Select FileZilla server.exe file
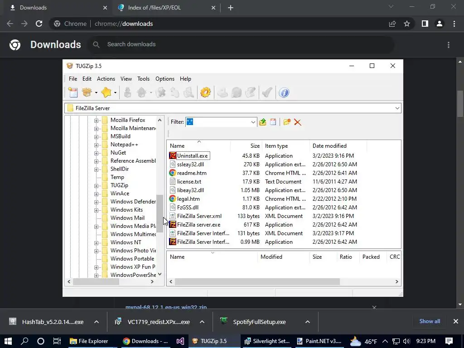This screenshot has width=464, height=348. click(198, 225)
